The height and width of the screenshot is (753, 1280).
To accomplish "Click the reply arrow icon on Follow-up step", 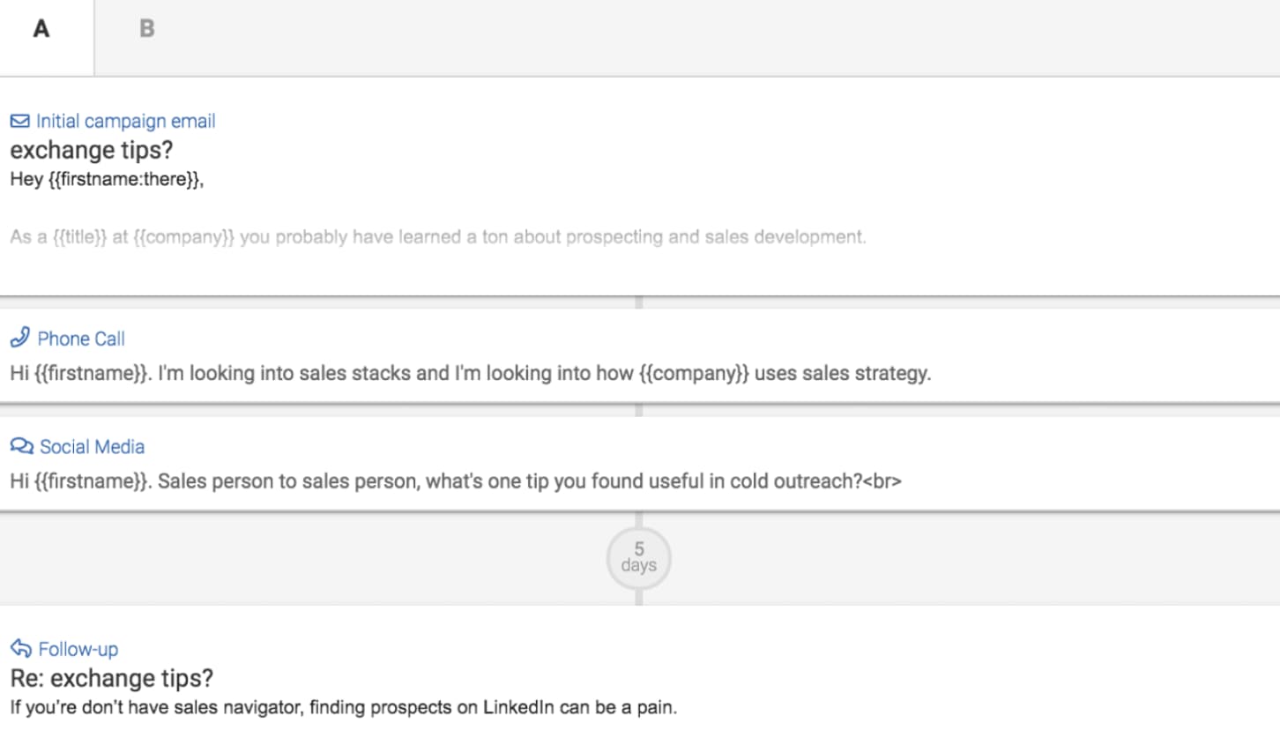I will tap(21, 648).
